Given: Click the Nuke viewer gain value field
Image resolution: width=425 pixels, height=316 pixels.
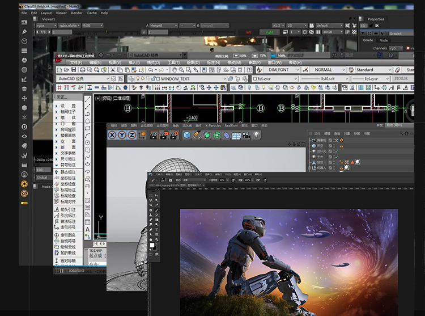Looking at the screenshot, I should tap(62, 32).
